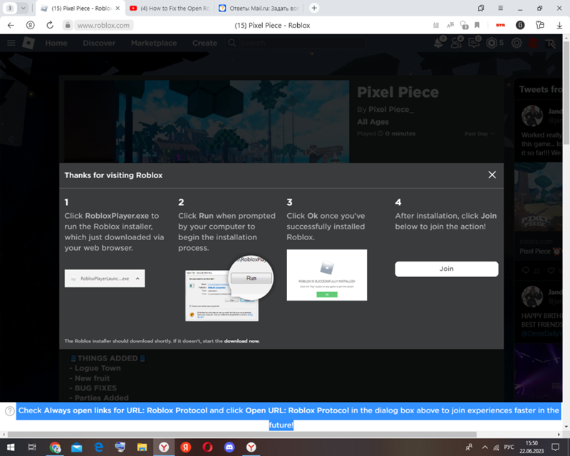Open the Windows Start menu
570x456 pixels.
tap(11, 447)
